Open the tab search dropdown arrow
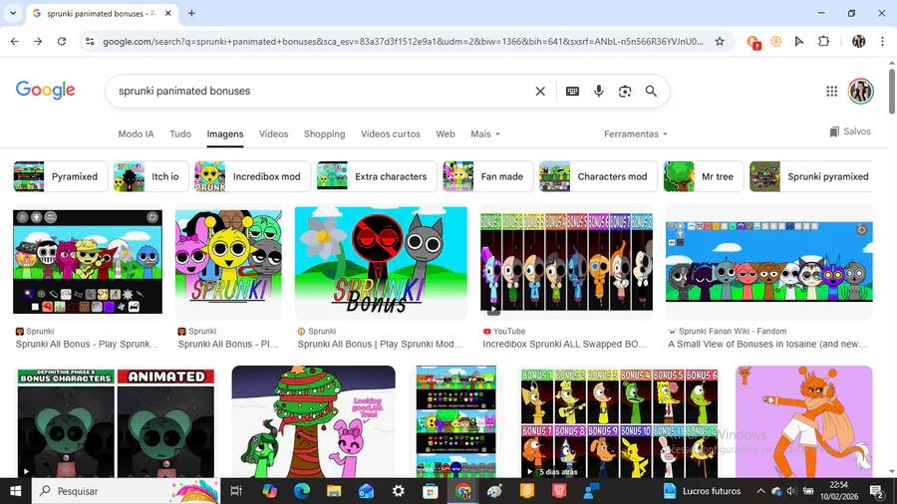The image size is (897, 504). pyautogui.click(x=13, y=13)
